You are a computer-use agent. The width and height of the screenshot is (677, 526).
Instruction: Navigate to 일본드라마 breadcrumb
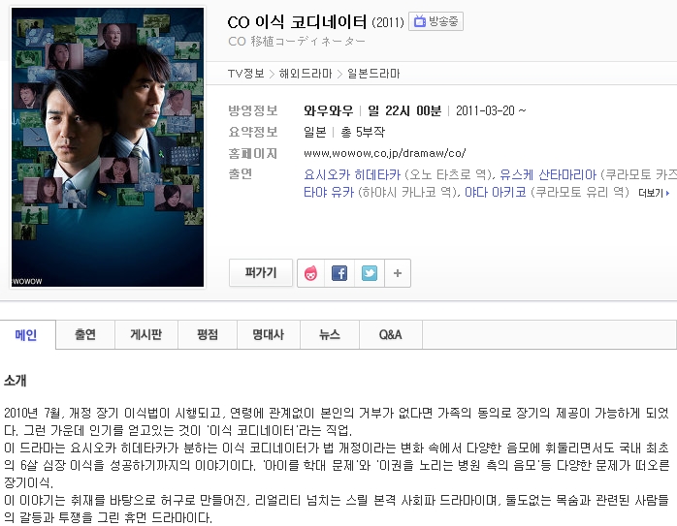373,74
